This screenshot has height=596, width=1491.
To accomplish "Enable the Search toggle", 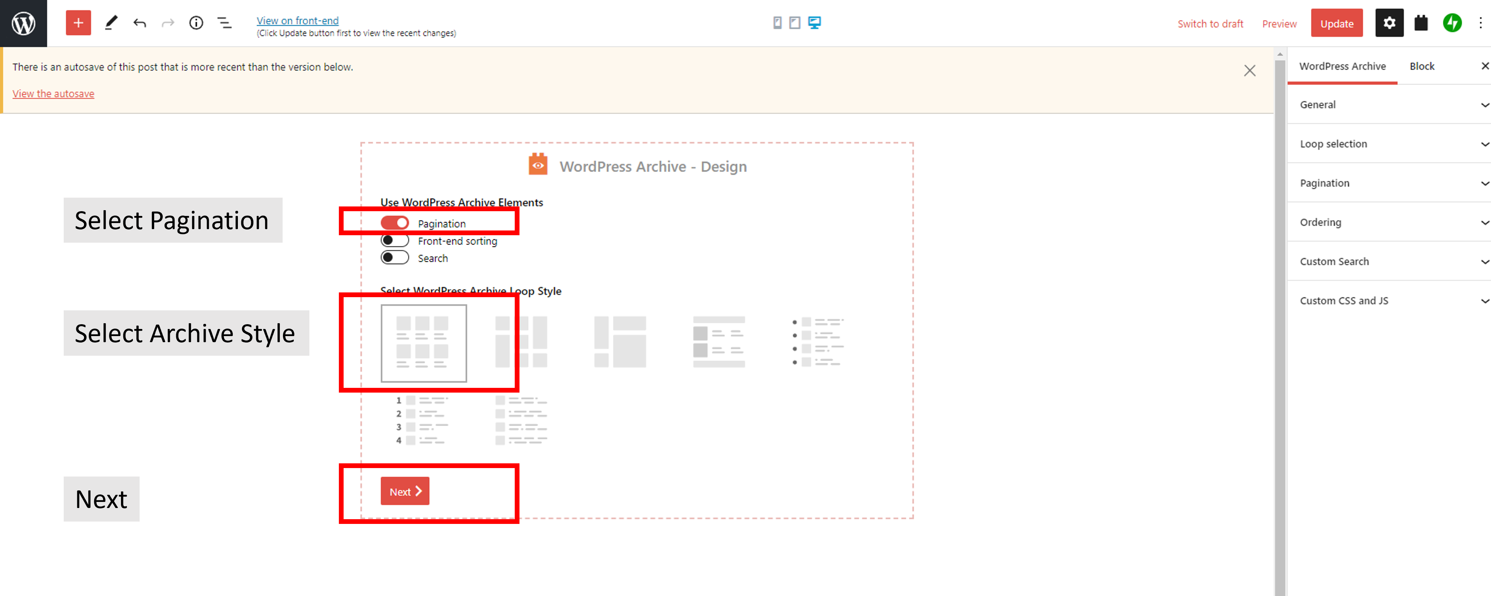I will tap(395, 258).
